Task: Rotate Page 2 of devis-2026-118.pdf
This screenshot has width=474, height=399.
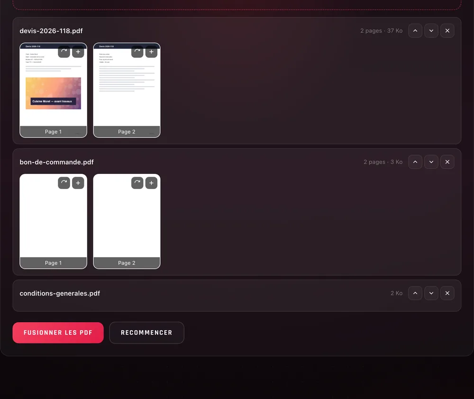Action: coord(137,51)
